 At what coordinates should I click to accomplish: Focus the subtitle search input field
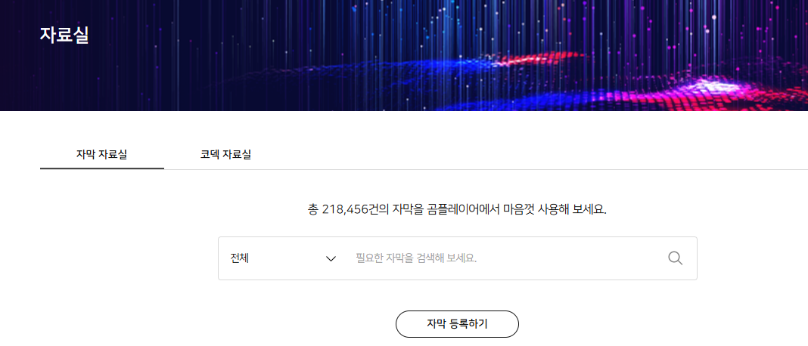tap(505, 258)
